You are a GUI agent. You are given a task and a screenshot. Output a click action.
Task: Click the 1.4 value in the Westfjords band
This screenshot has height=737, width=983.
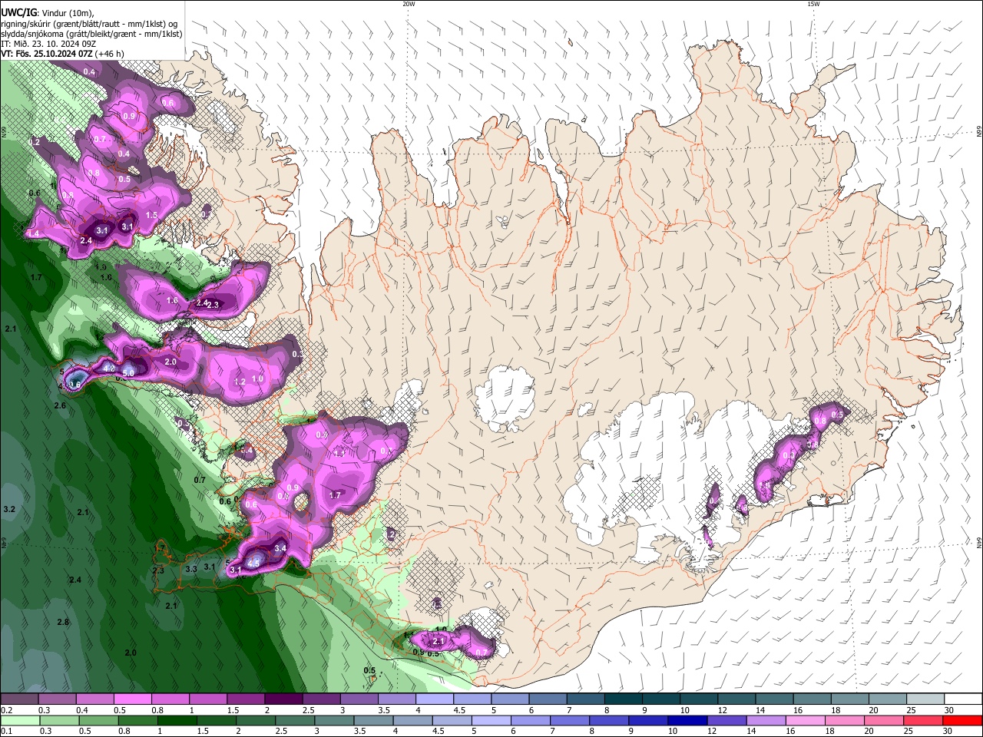coord(34,233)
